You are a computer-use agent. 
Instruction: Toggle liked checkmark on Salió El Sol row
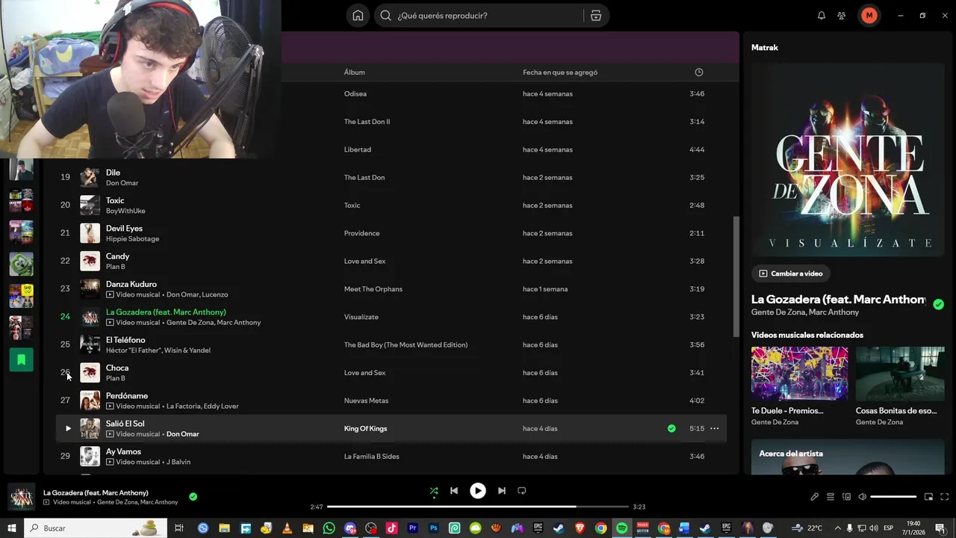(x=671, y=429)
